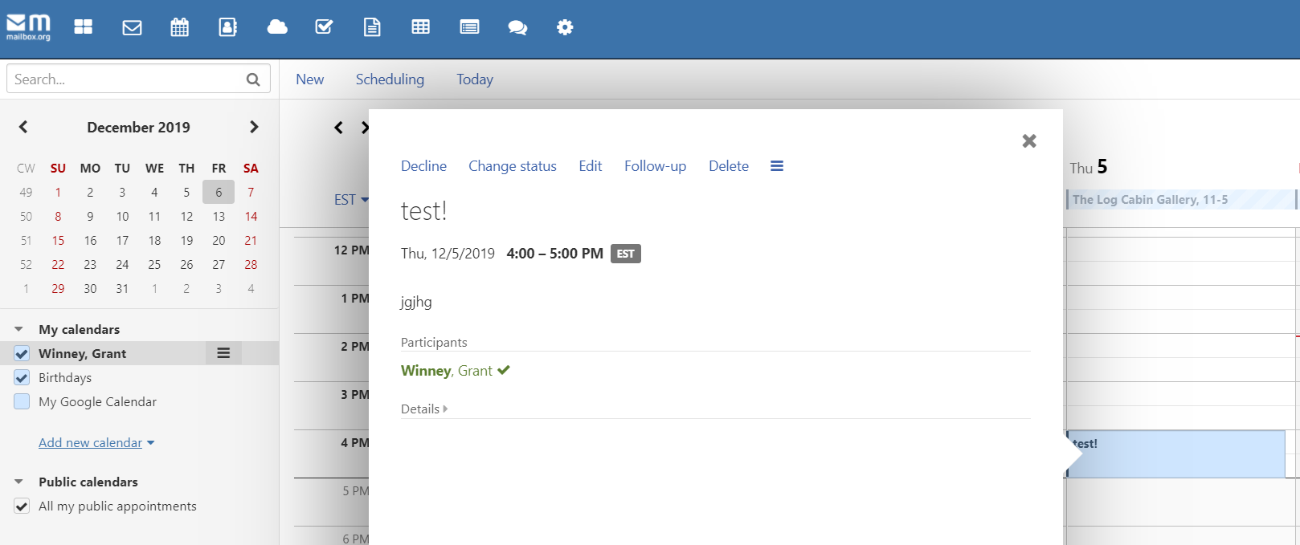This screenshot has width=1300, height=545.
Task: Open the Tasks checkmark icon
Action: [x=325, y=27]
